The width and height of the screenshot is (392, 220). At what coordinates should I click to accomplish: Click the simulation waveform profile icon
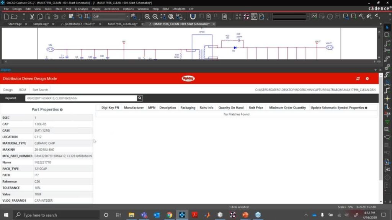tap(314, 17)
